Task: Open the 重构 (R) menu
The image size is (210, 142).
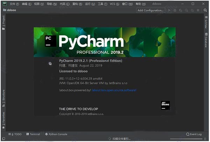Action: coord(77,4)
